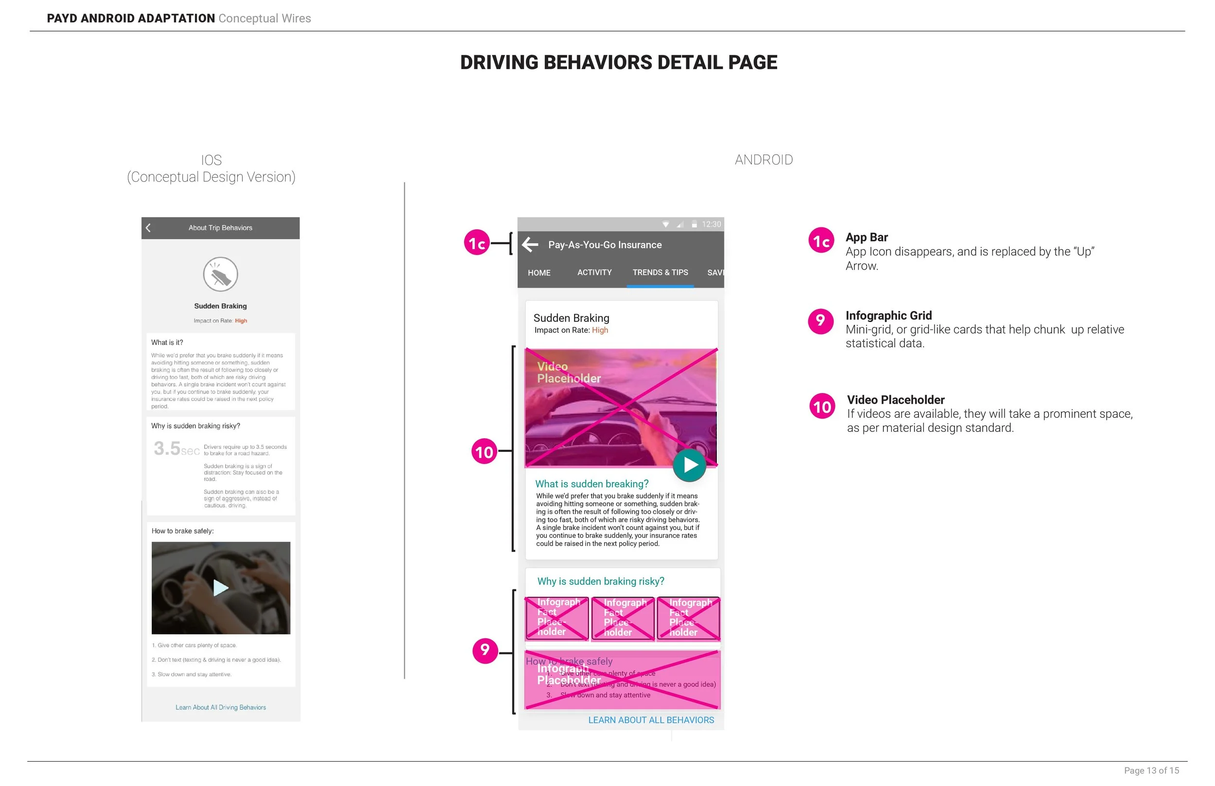Click the Video Placeholder annotation heading

tap(895, 400)
